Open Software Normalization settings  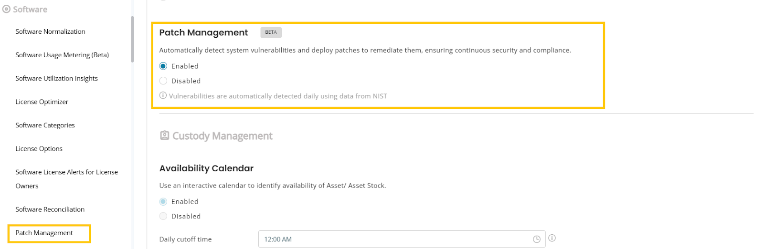(x=50, y=31)
